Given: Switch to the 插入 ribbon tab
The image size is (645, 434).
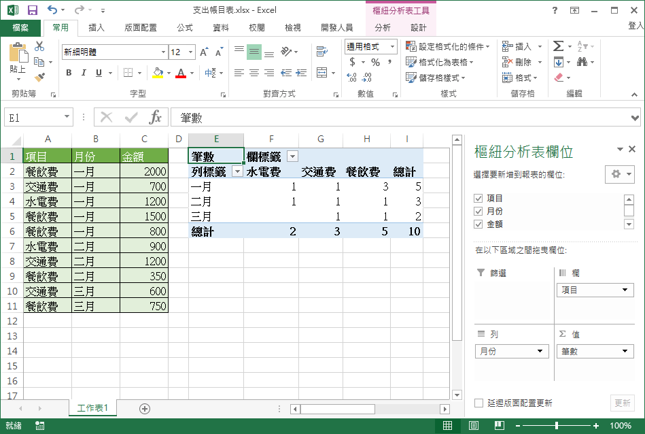Looking at the screenshot, I should coord(97,28).
